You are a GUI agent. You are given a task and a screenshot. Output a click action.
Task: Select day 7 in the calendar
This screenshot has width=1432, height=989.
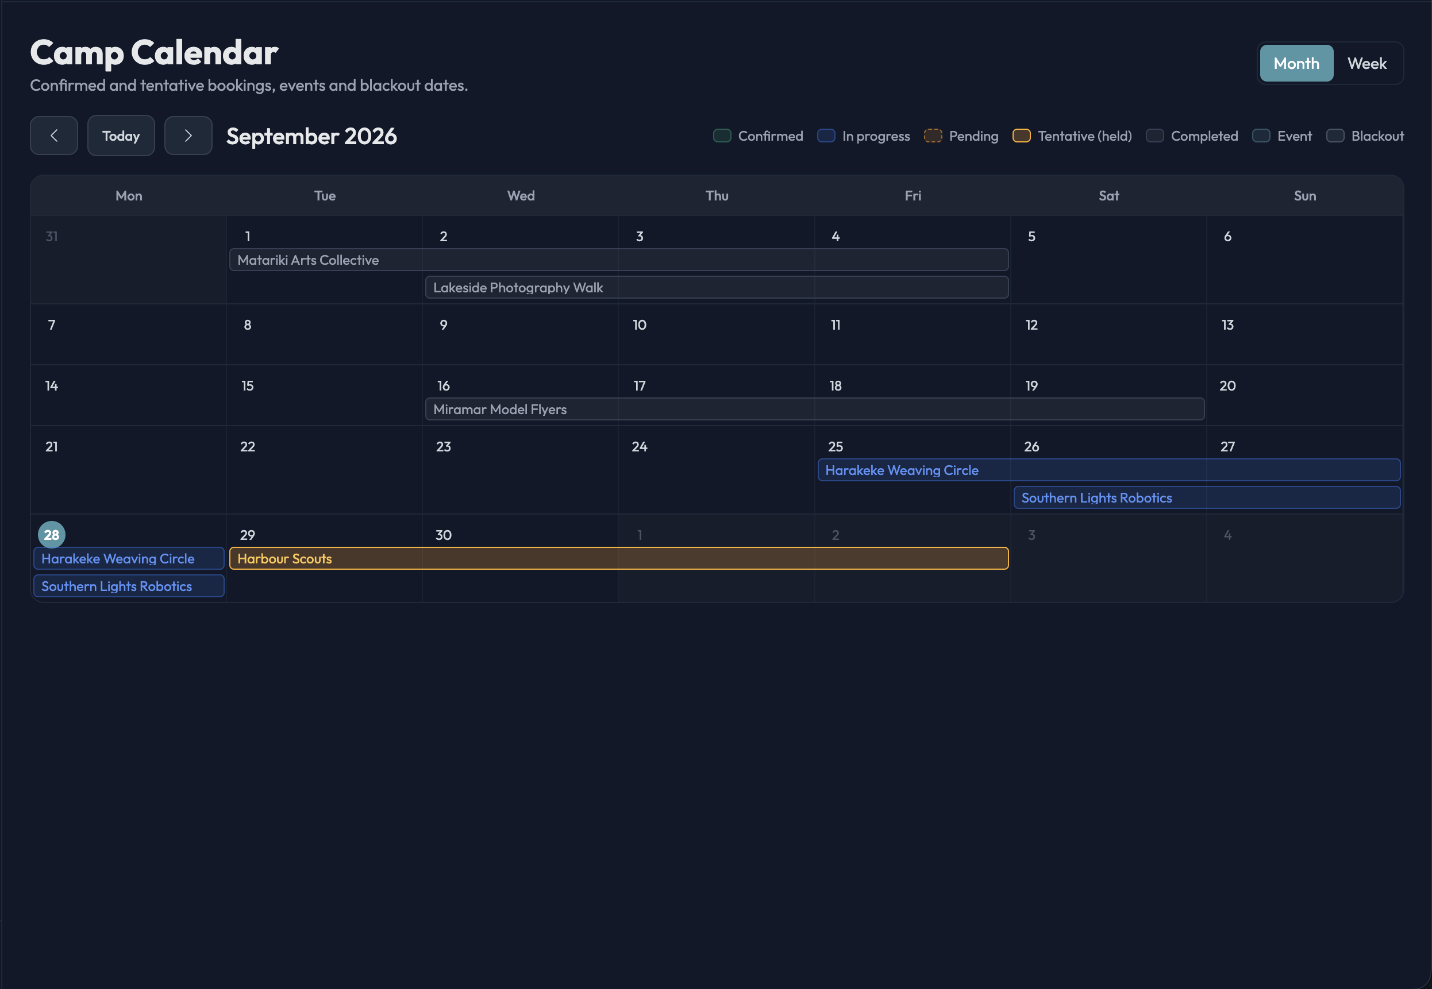point(52,325)
